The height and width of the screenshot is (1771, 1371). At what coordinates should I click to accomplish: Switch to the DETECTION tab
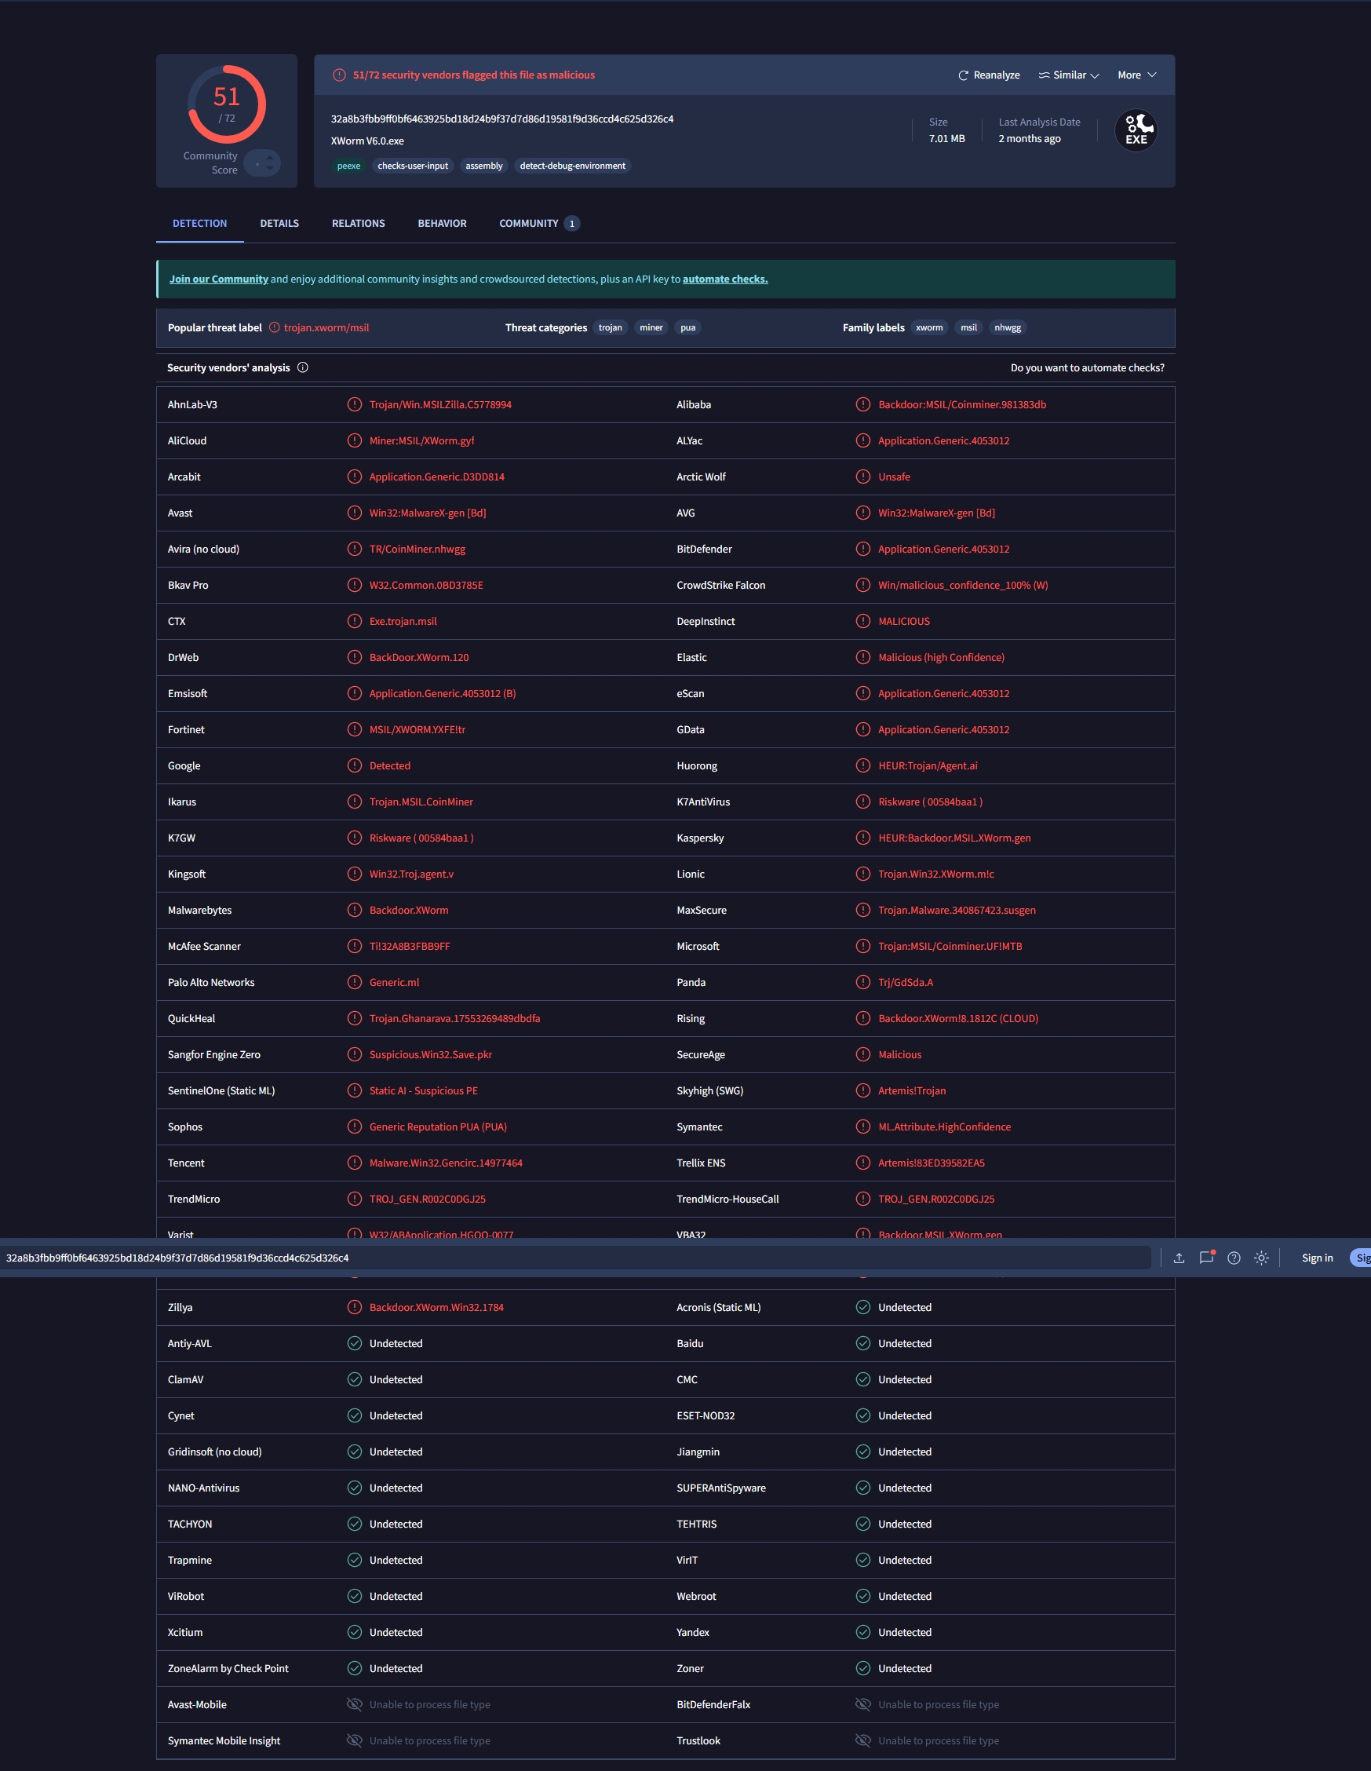pos(199,224)
